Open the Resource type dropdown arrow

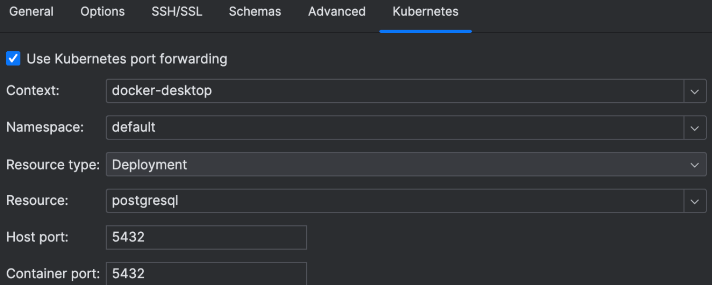point(694,164)
